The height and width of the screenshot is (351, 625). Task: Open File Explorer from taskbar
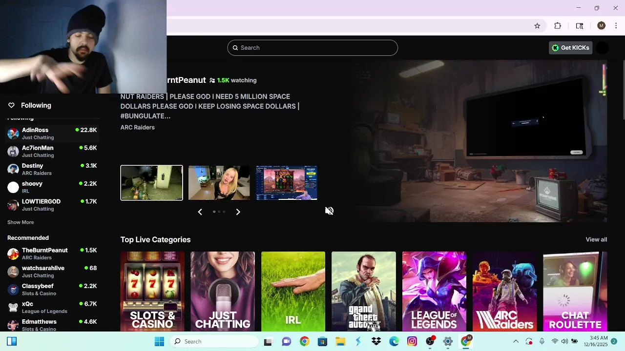pyautogui.click(x=340, y=341)
